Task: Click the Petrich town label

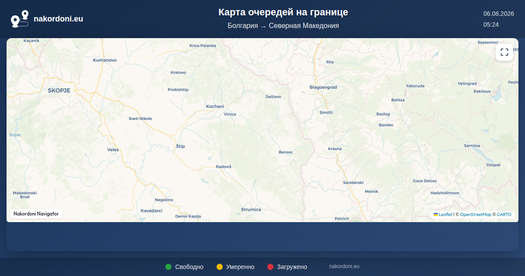Action: [342, 219]
